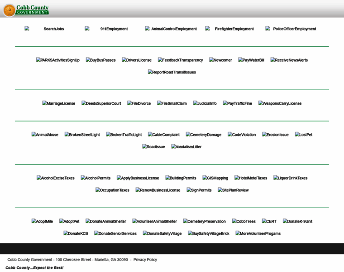This screenshot has width=344, height=272.
Task: Click the Cobb County Government logo
Action: point(26,10)
